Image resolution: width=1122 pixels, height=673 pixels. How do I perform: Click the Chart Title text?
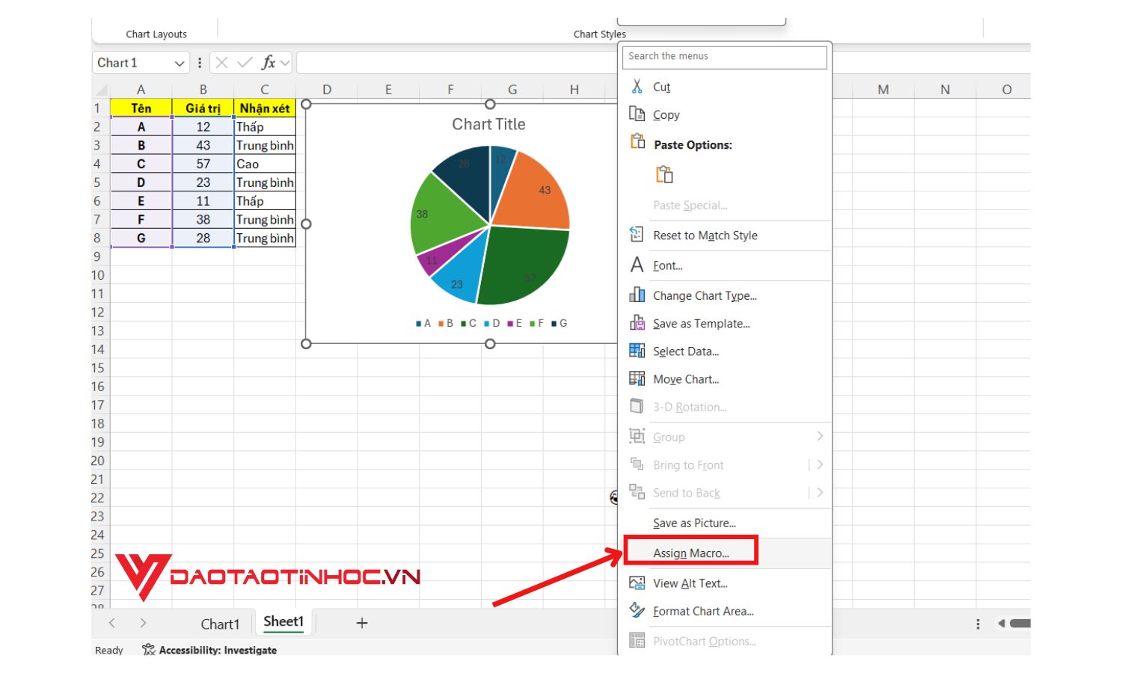[488, 124]
